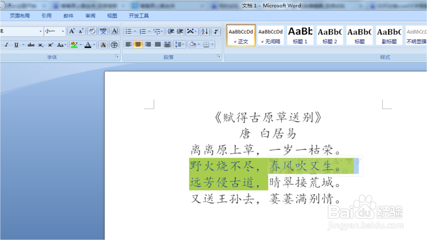The width and height of the screenshot is (427, 240).
Task: Justify the paragraph text
Action: [x=158, y=44]
